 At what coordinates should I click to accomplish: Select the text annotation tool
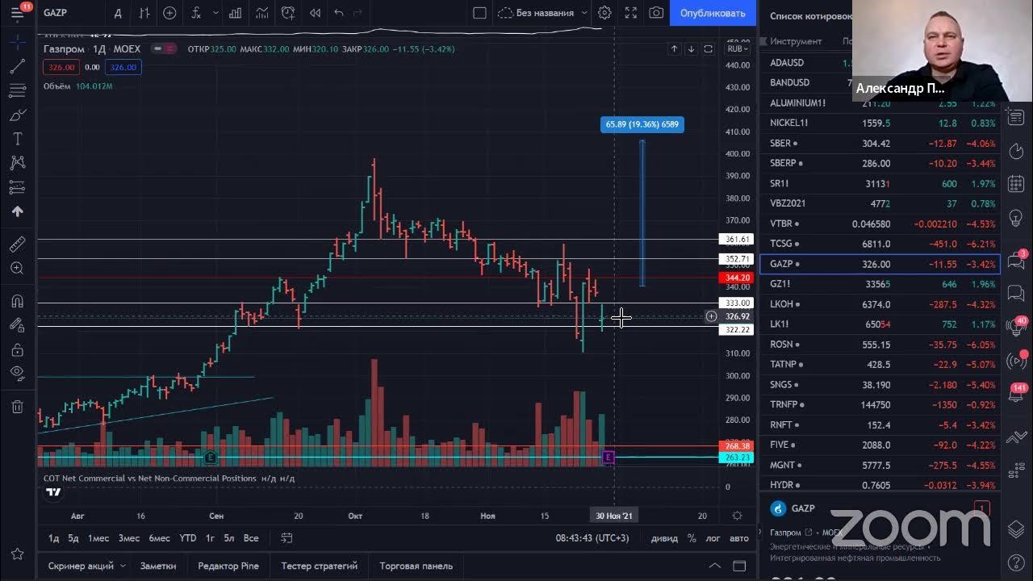(x=17, y=140)
